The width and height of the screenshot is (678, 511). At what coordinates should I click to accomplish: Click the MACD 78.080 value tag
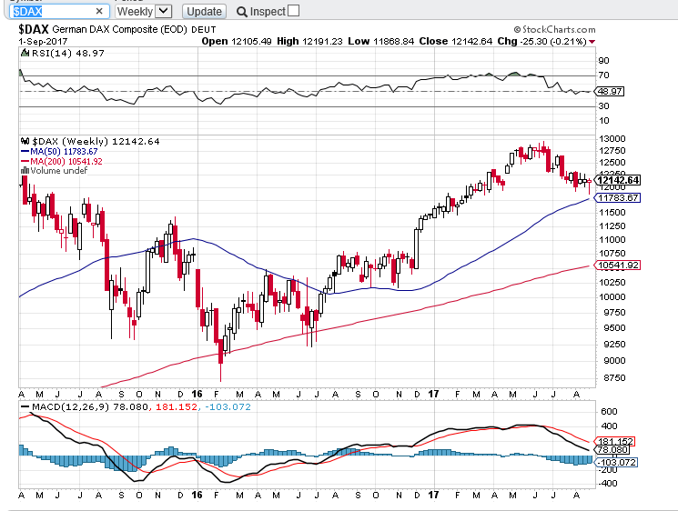pyautogui.click(x=612, y=450)
